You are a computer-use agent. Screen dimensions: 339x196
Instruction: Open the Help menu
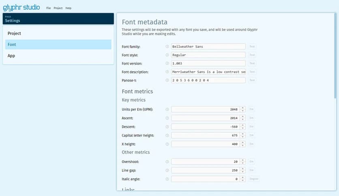pos(68,8)
